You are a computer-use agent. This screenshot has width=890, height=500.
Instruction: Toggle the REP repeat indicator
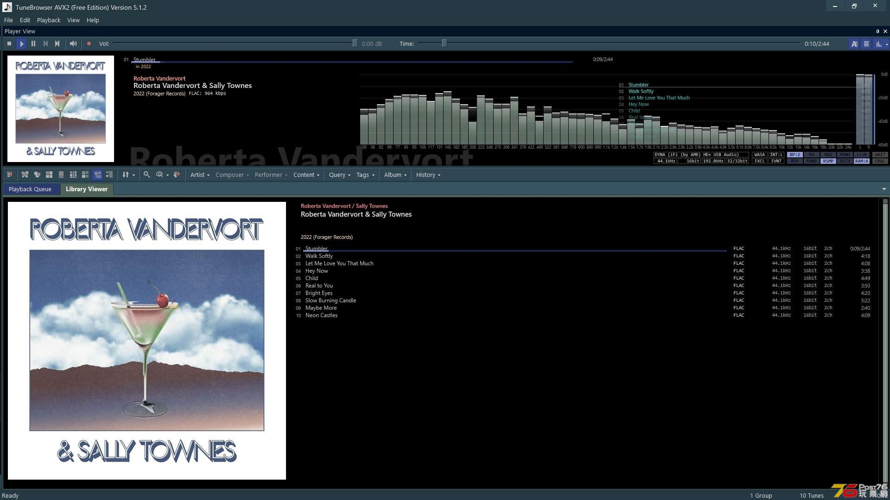[x=795, y=161]
